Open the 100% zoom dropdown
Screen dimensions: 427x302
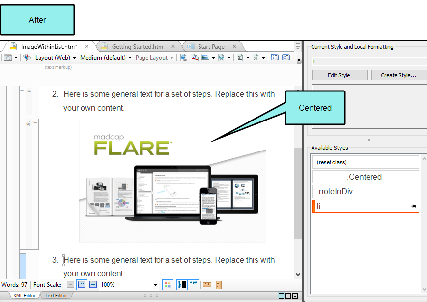tap(155, 285)
